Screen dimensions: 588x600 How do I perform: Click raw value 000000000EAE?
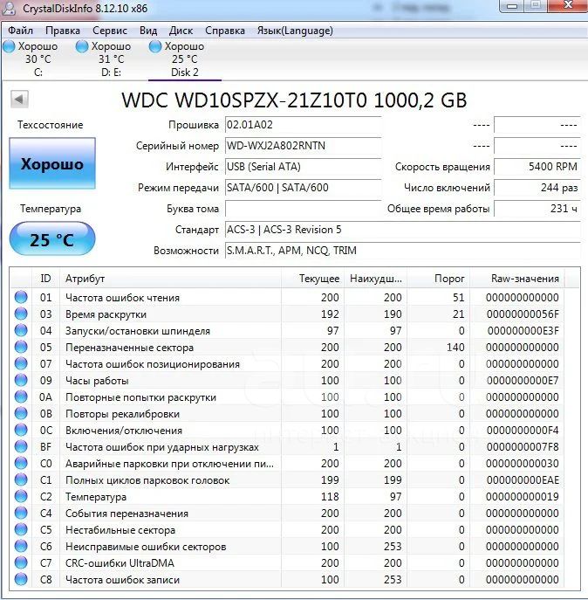pos(523,480)
